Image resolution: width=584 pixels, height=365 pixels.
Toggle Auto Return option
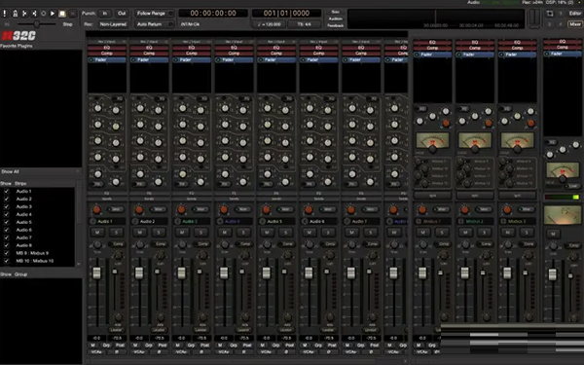[154, 24]
